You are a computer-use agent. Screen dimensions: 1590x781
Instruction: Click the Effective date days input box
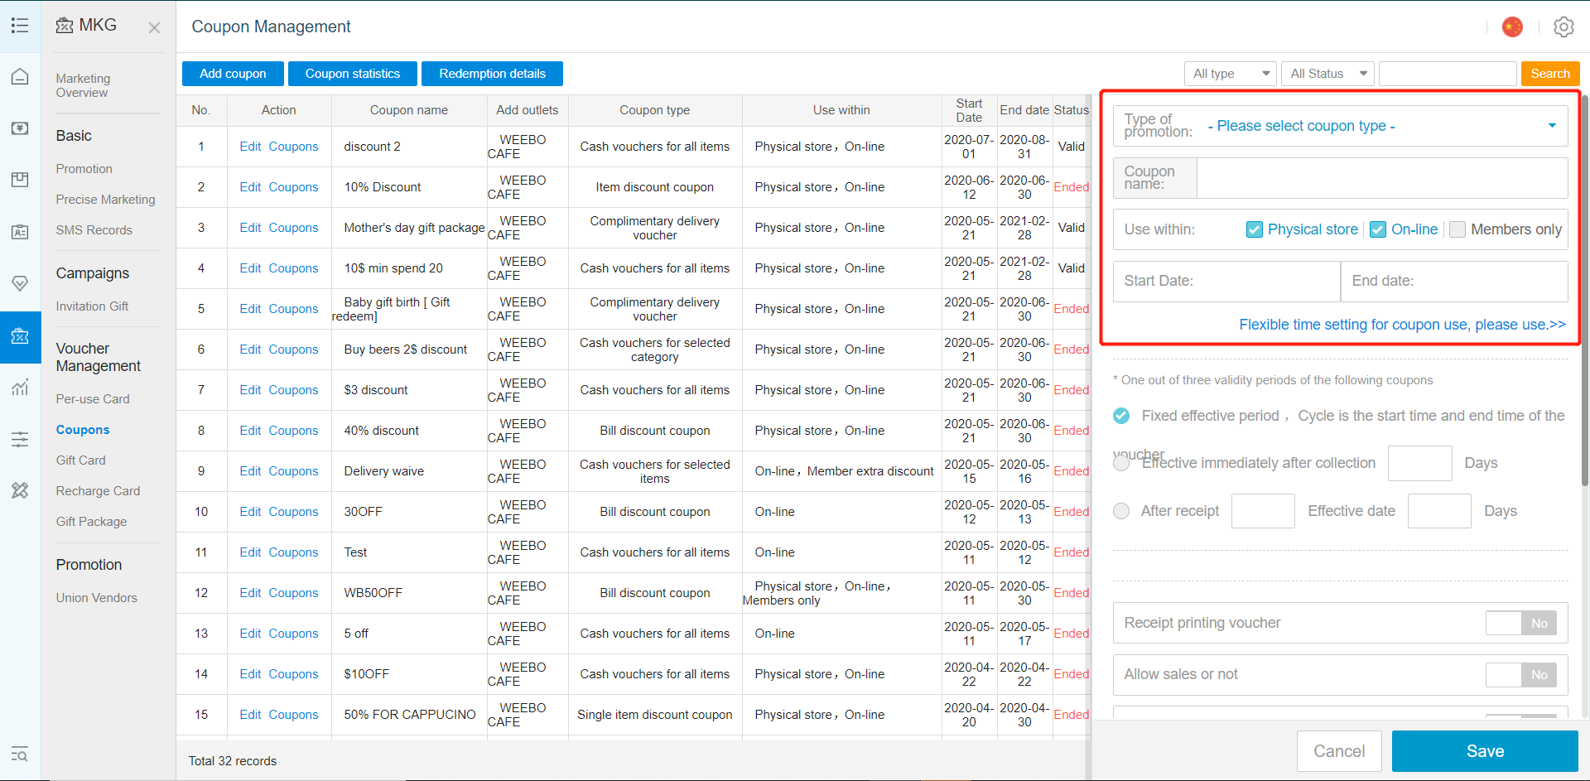click(x=1439, y=511)
